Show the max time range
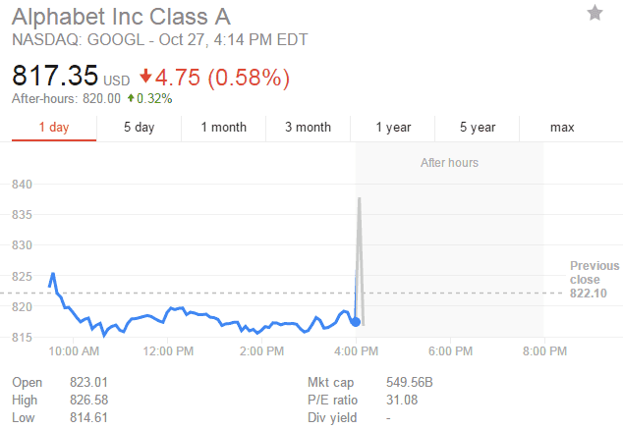Image resolution: width=623 pixels, height=429 pixels. click(x=562, y=128)
